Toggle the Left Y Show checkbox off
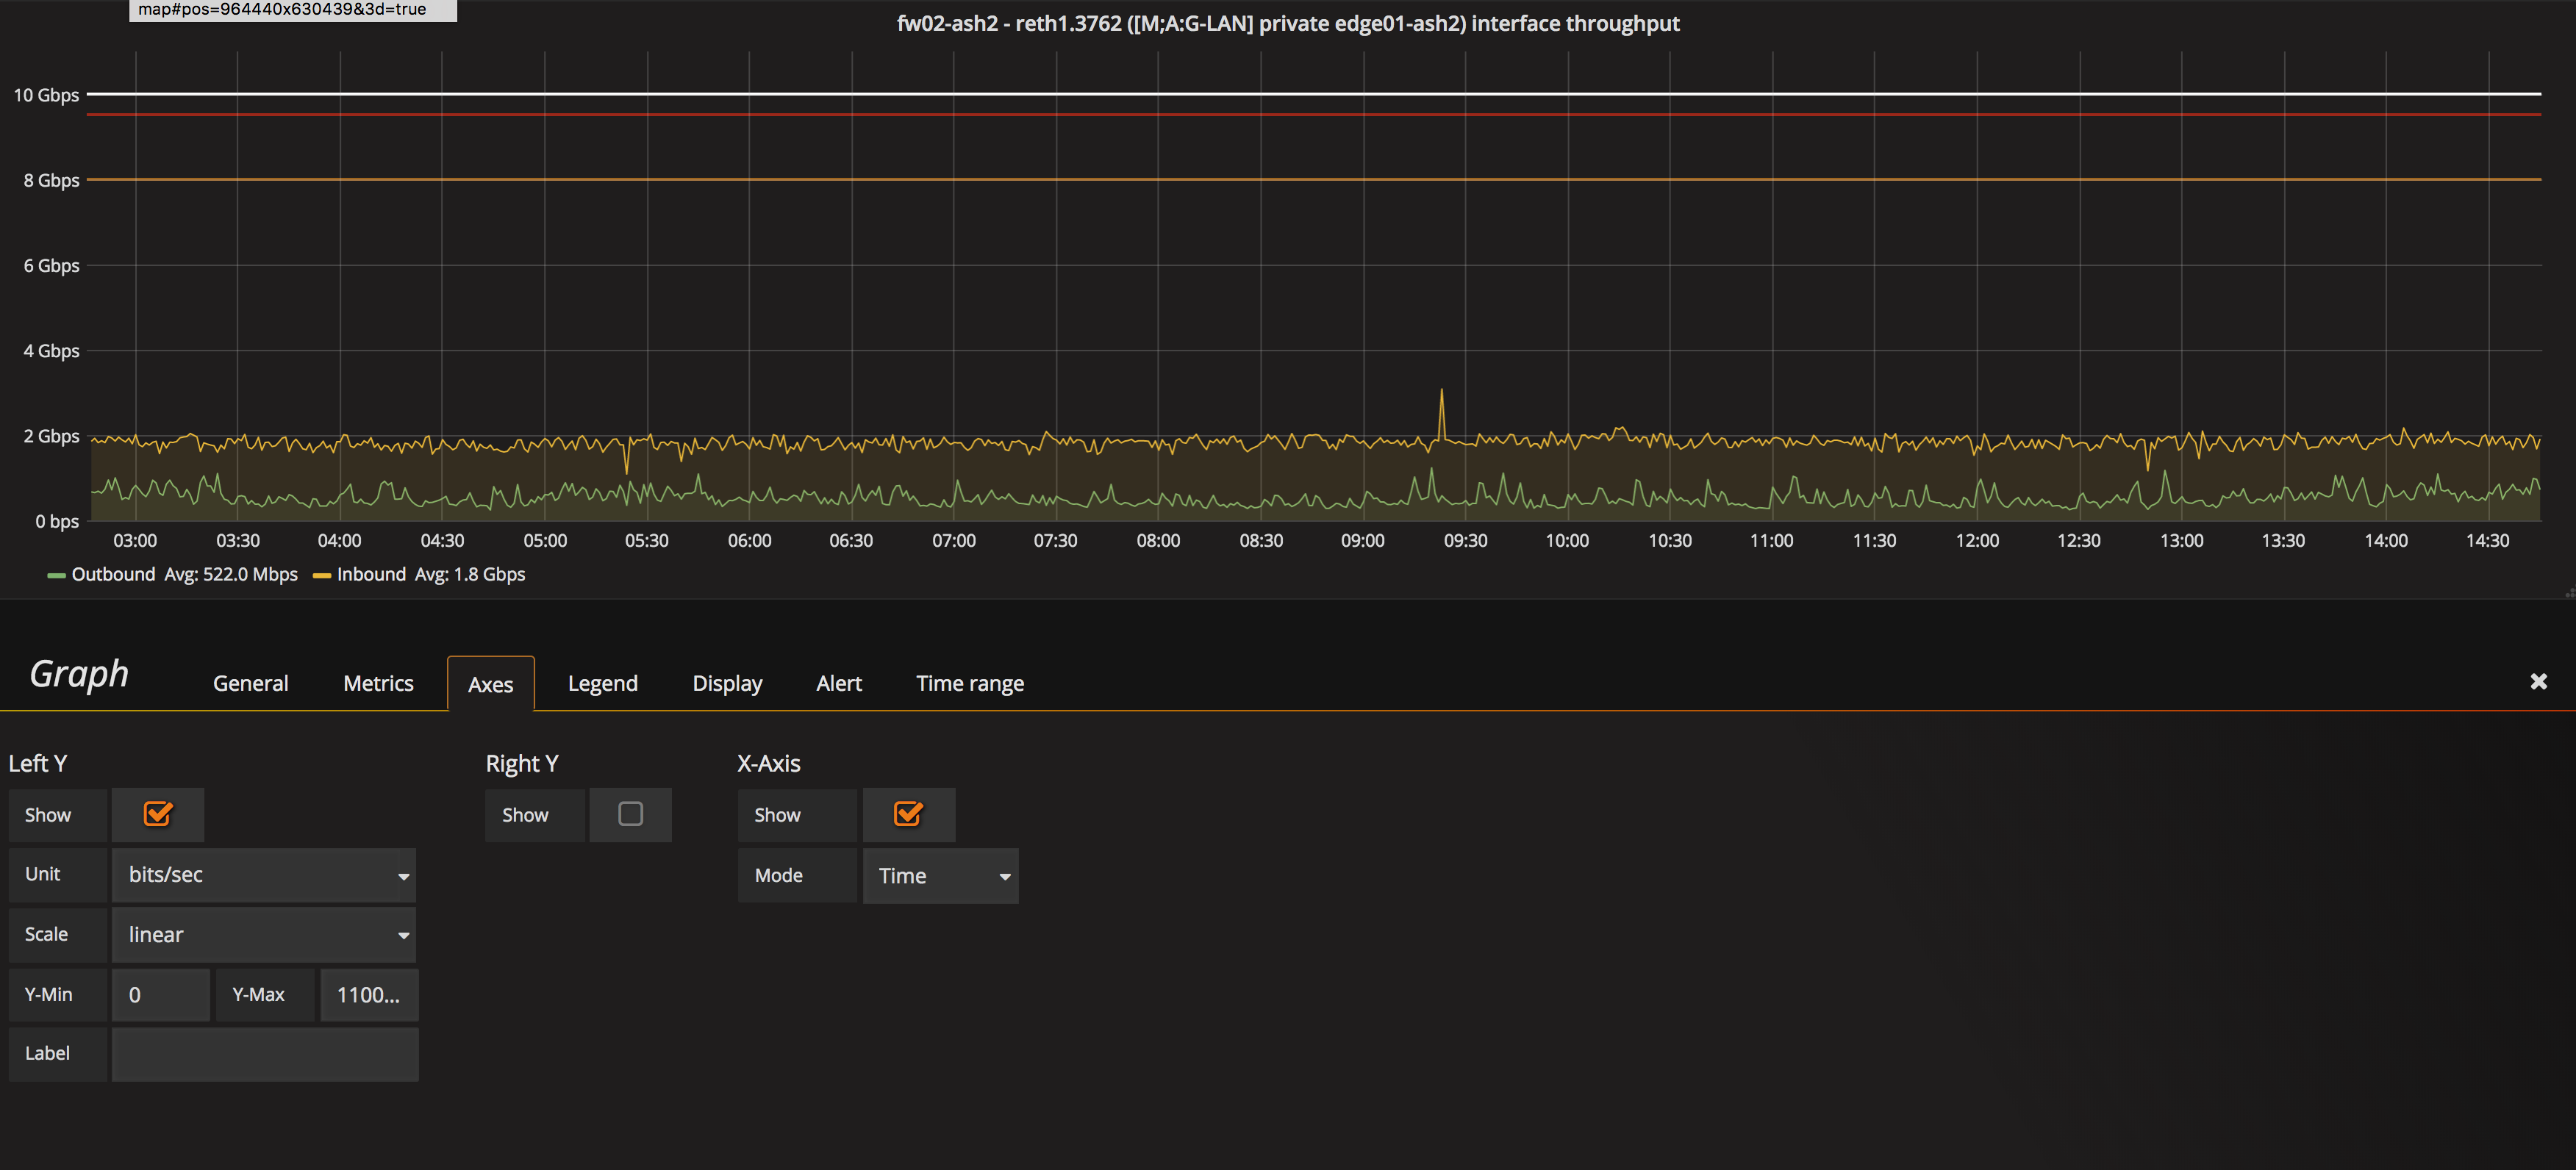The image size is (2576, 1170). click(x=157, y=814)
